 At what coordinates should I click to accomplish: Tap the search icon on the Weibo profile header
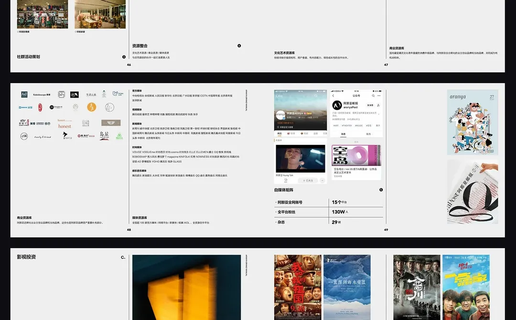point(316,96)
